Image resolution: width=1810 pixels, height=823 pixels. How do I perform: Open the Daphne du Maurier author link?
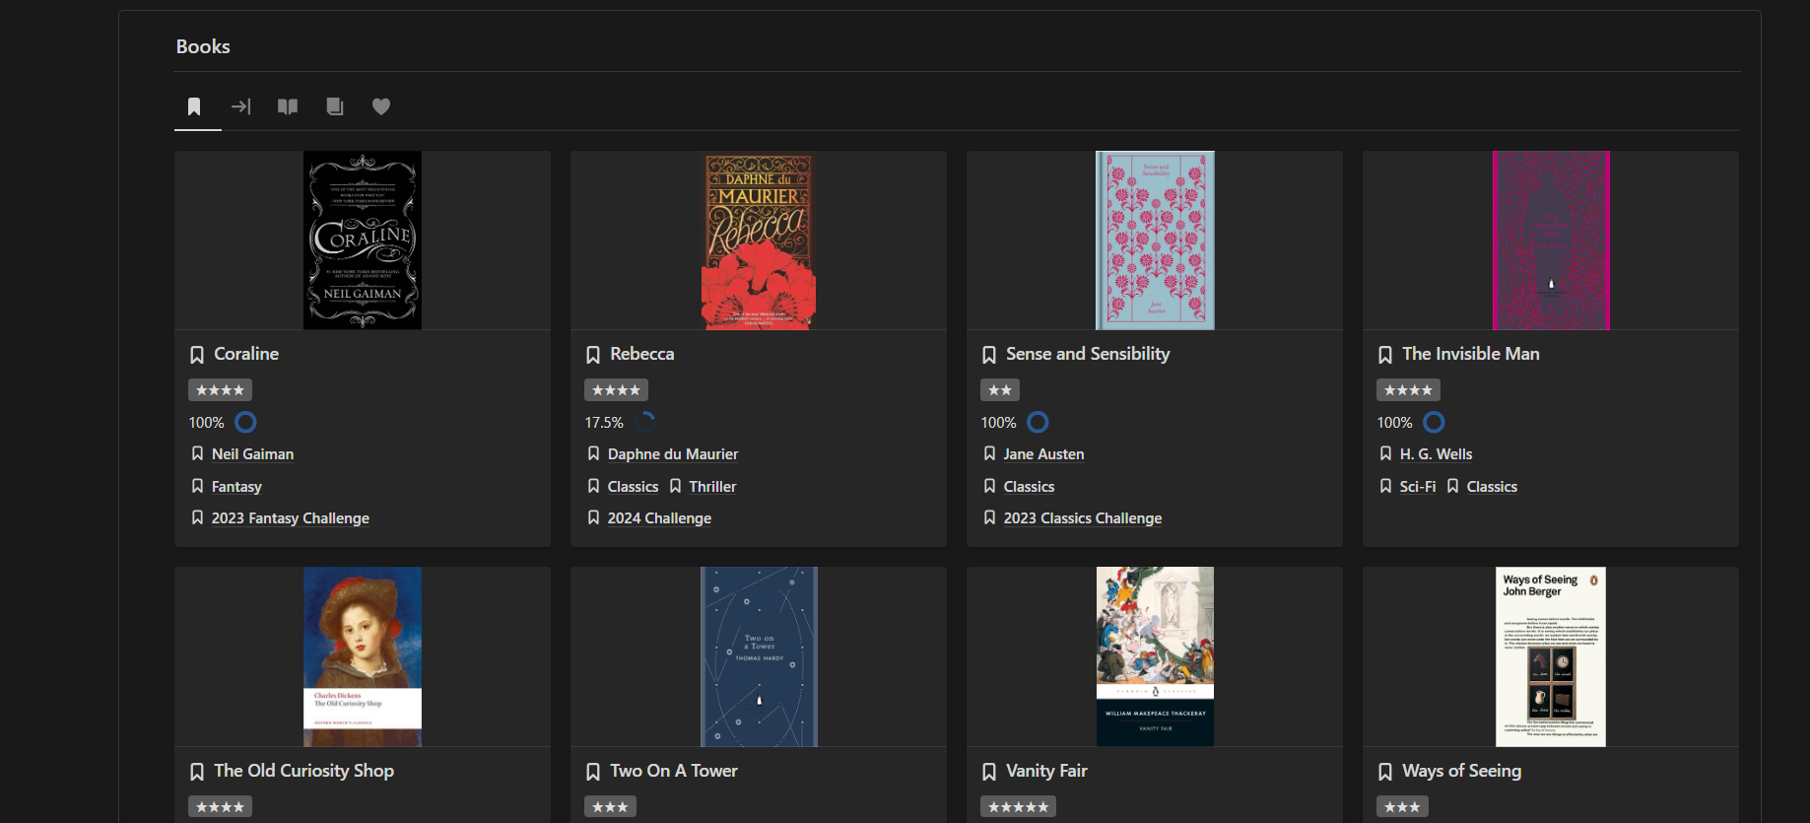pos(673,454)
